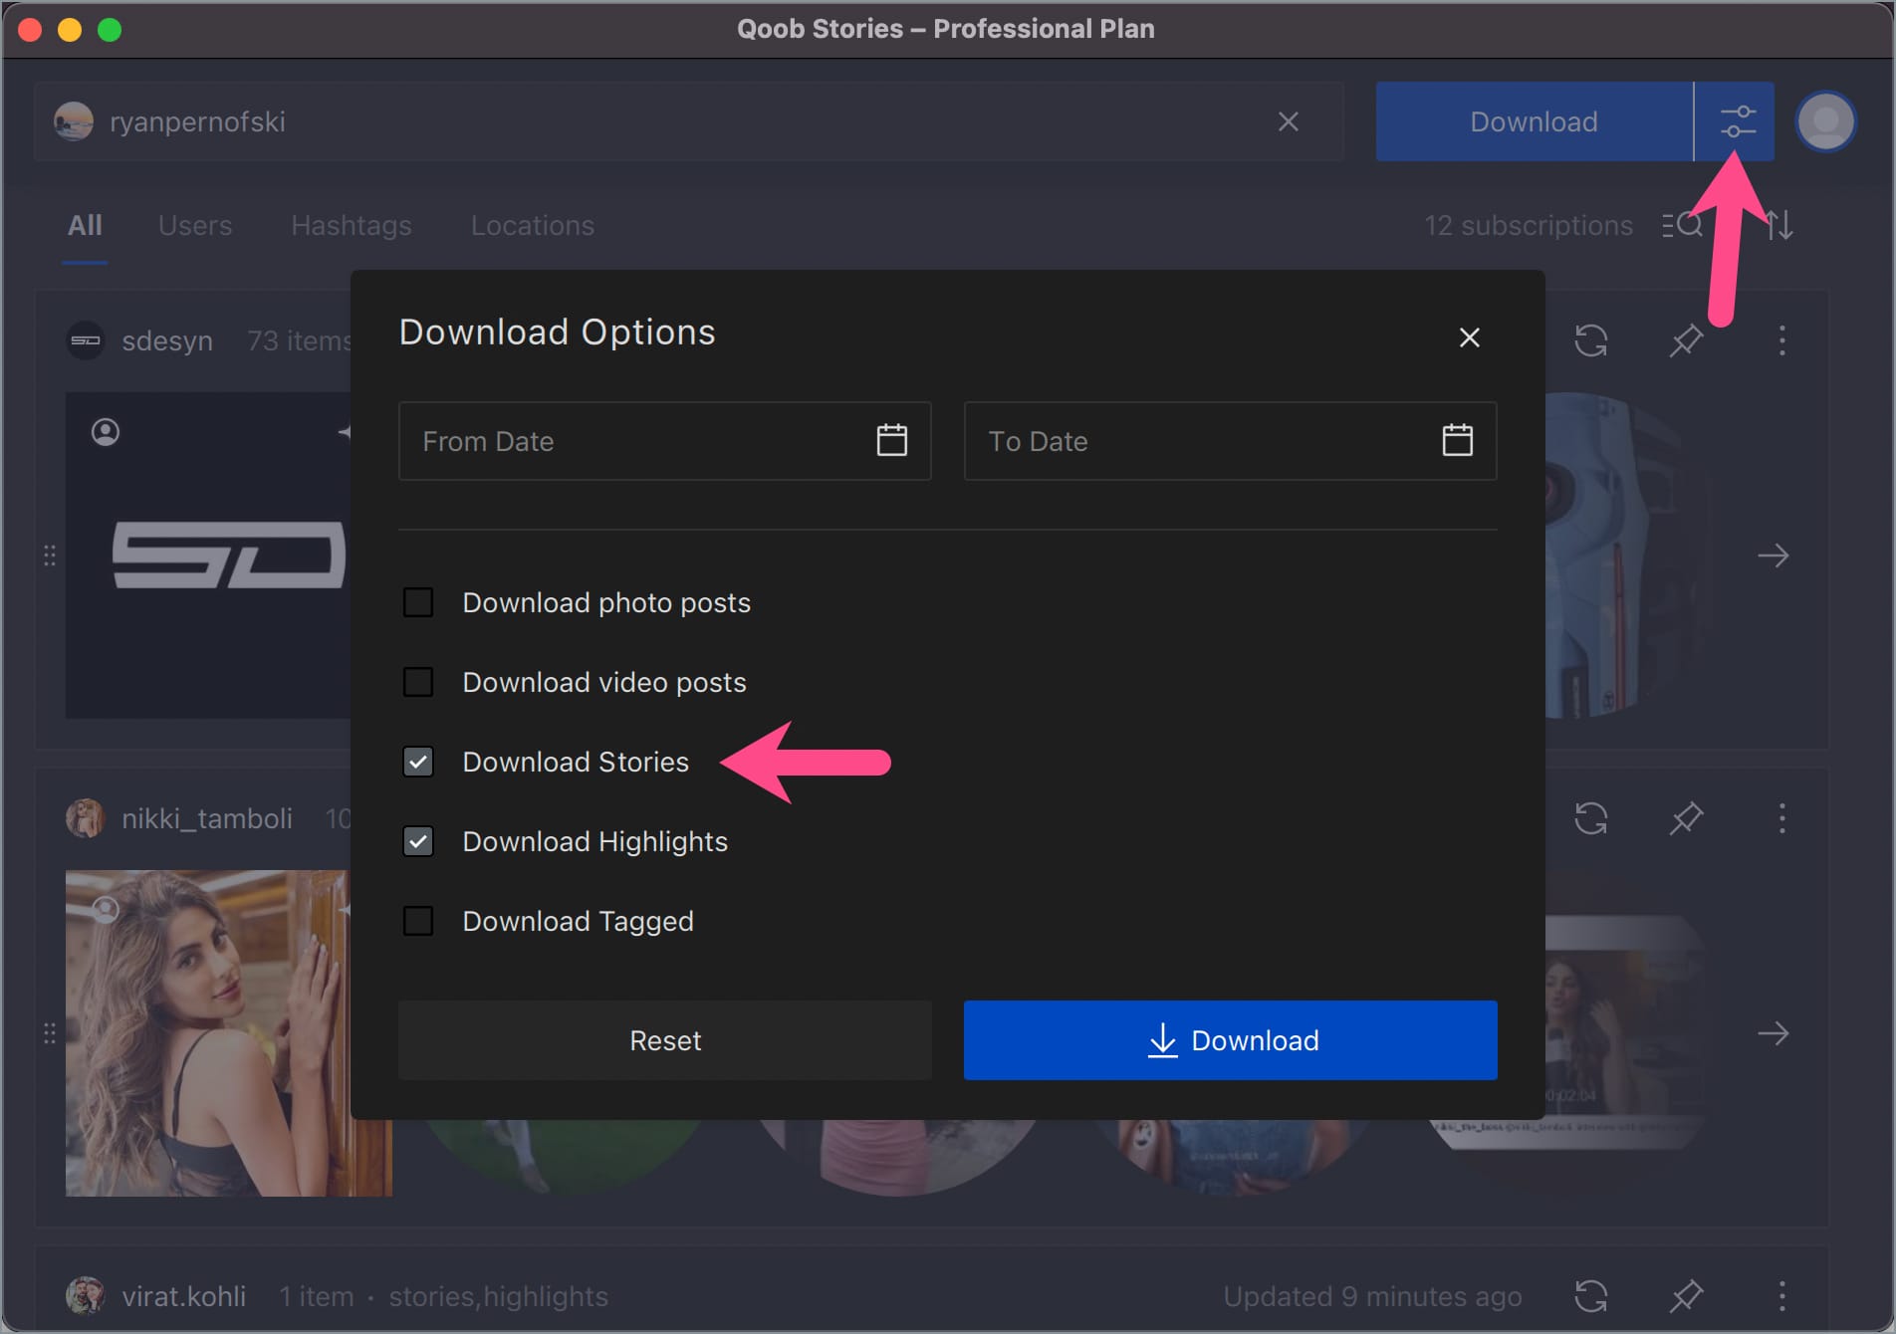This screenshot has height=1334, width=1896.
Task: Open download options sliders icon
Action: 1736,121
